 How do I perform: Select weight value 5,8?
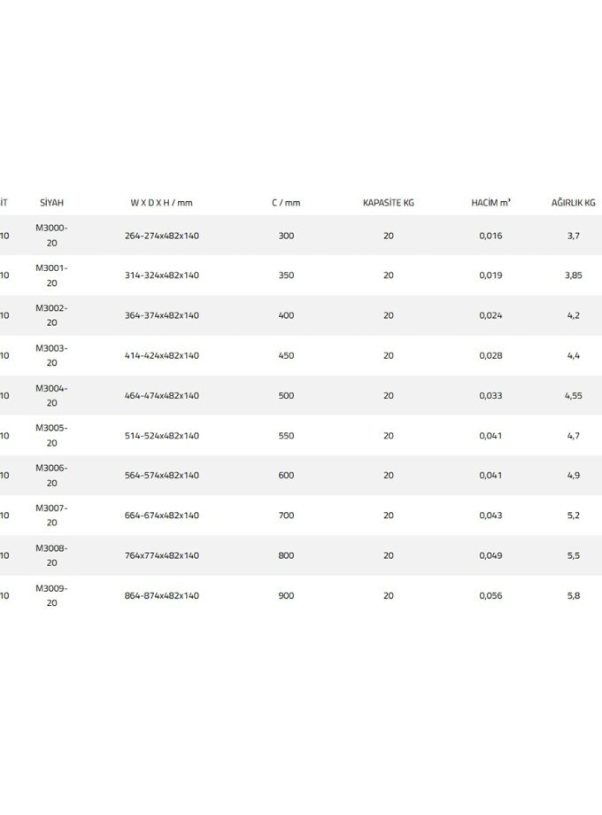click(x=573, y=595)
